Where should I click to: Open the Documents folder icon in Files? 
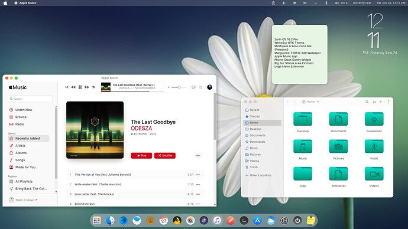(x=338, y=119)
